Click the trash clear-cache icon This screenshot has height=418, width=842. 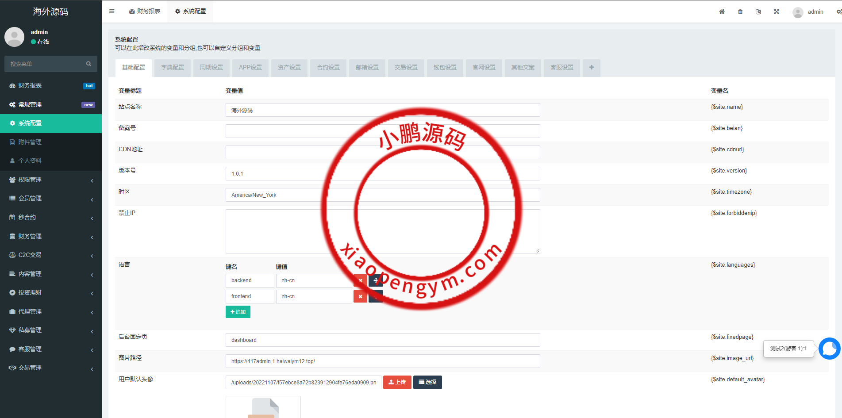pos(740,12)
